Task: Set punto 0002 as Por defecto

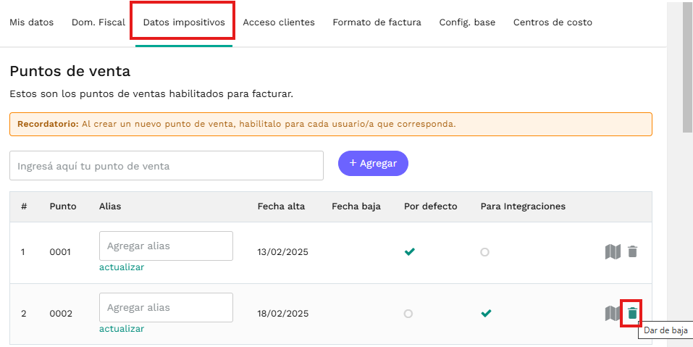Action: pyautogui.click(x=408, y=314)
